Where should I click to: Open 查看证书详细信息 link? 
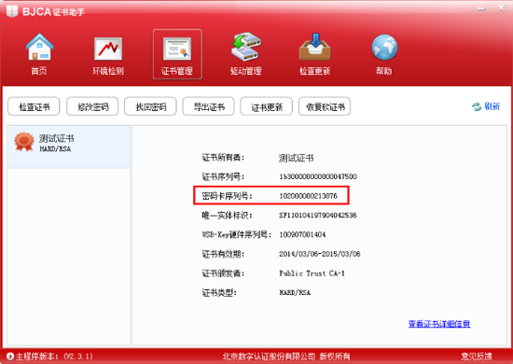(439, 324)
